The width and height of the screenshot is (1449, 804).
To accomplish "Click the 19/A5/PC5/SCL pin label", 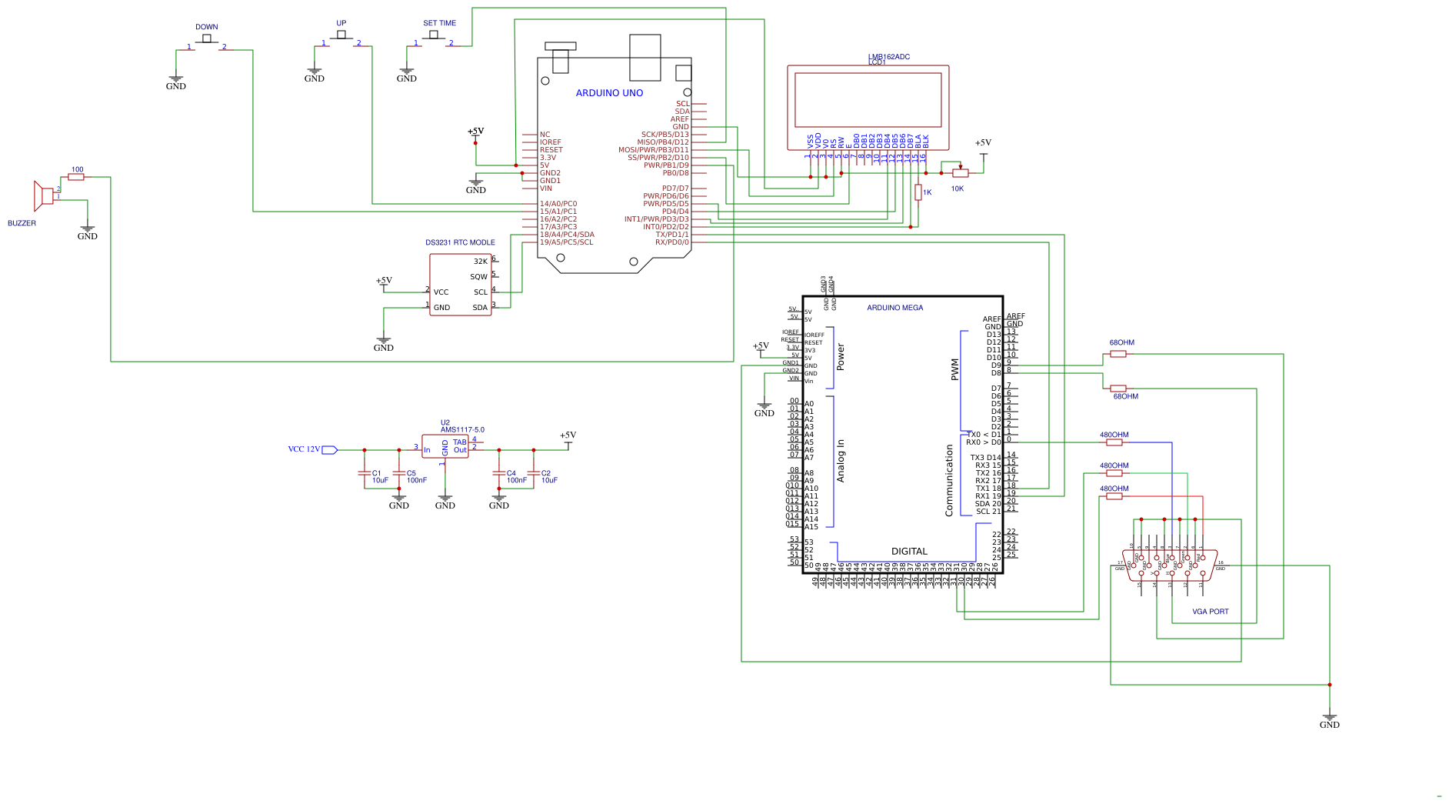I will tap(567, 242).
